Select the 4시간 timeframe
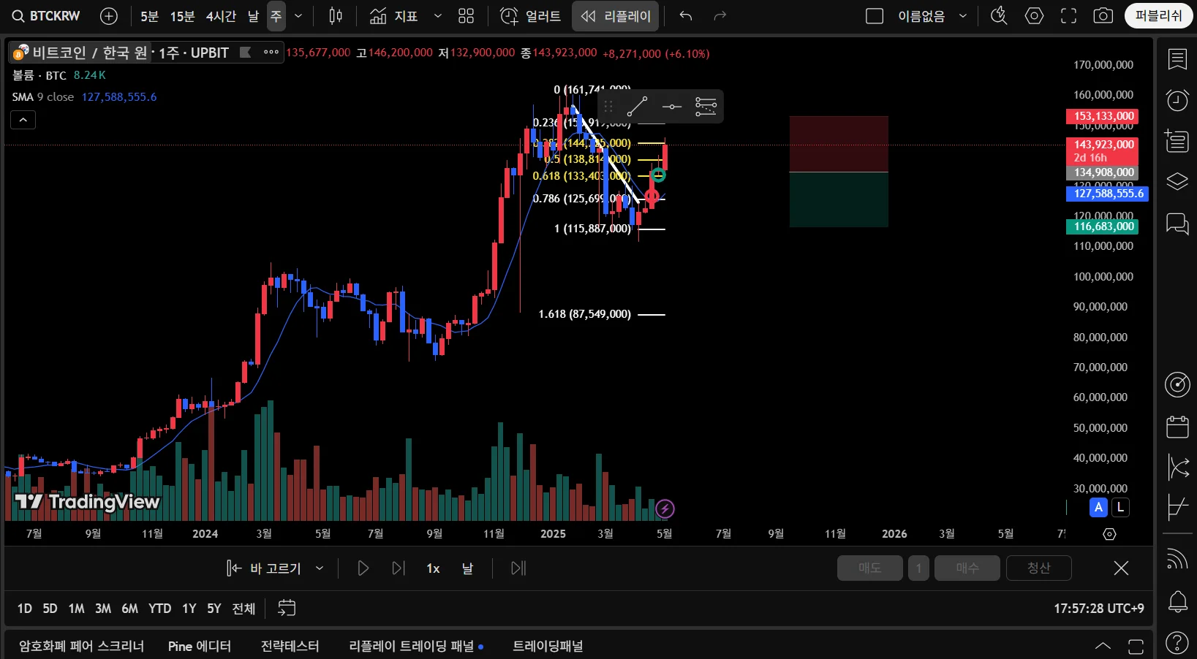This screenshot has width=1197, height=659. tap(221, 16)
